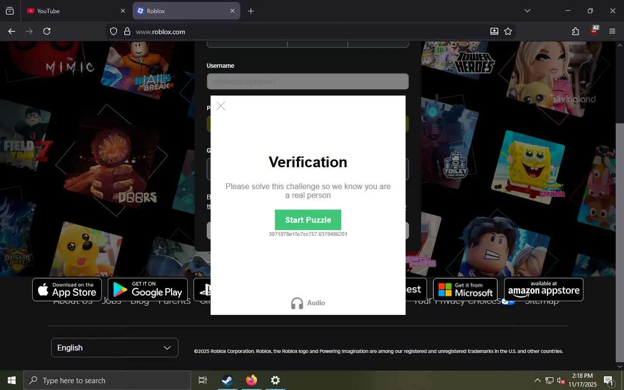This screenshot has width=624, height=390.
Task: Click the ©2025 Roblox Corporation copyright text
Action: pyautogui.click(x=378, y=351)
